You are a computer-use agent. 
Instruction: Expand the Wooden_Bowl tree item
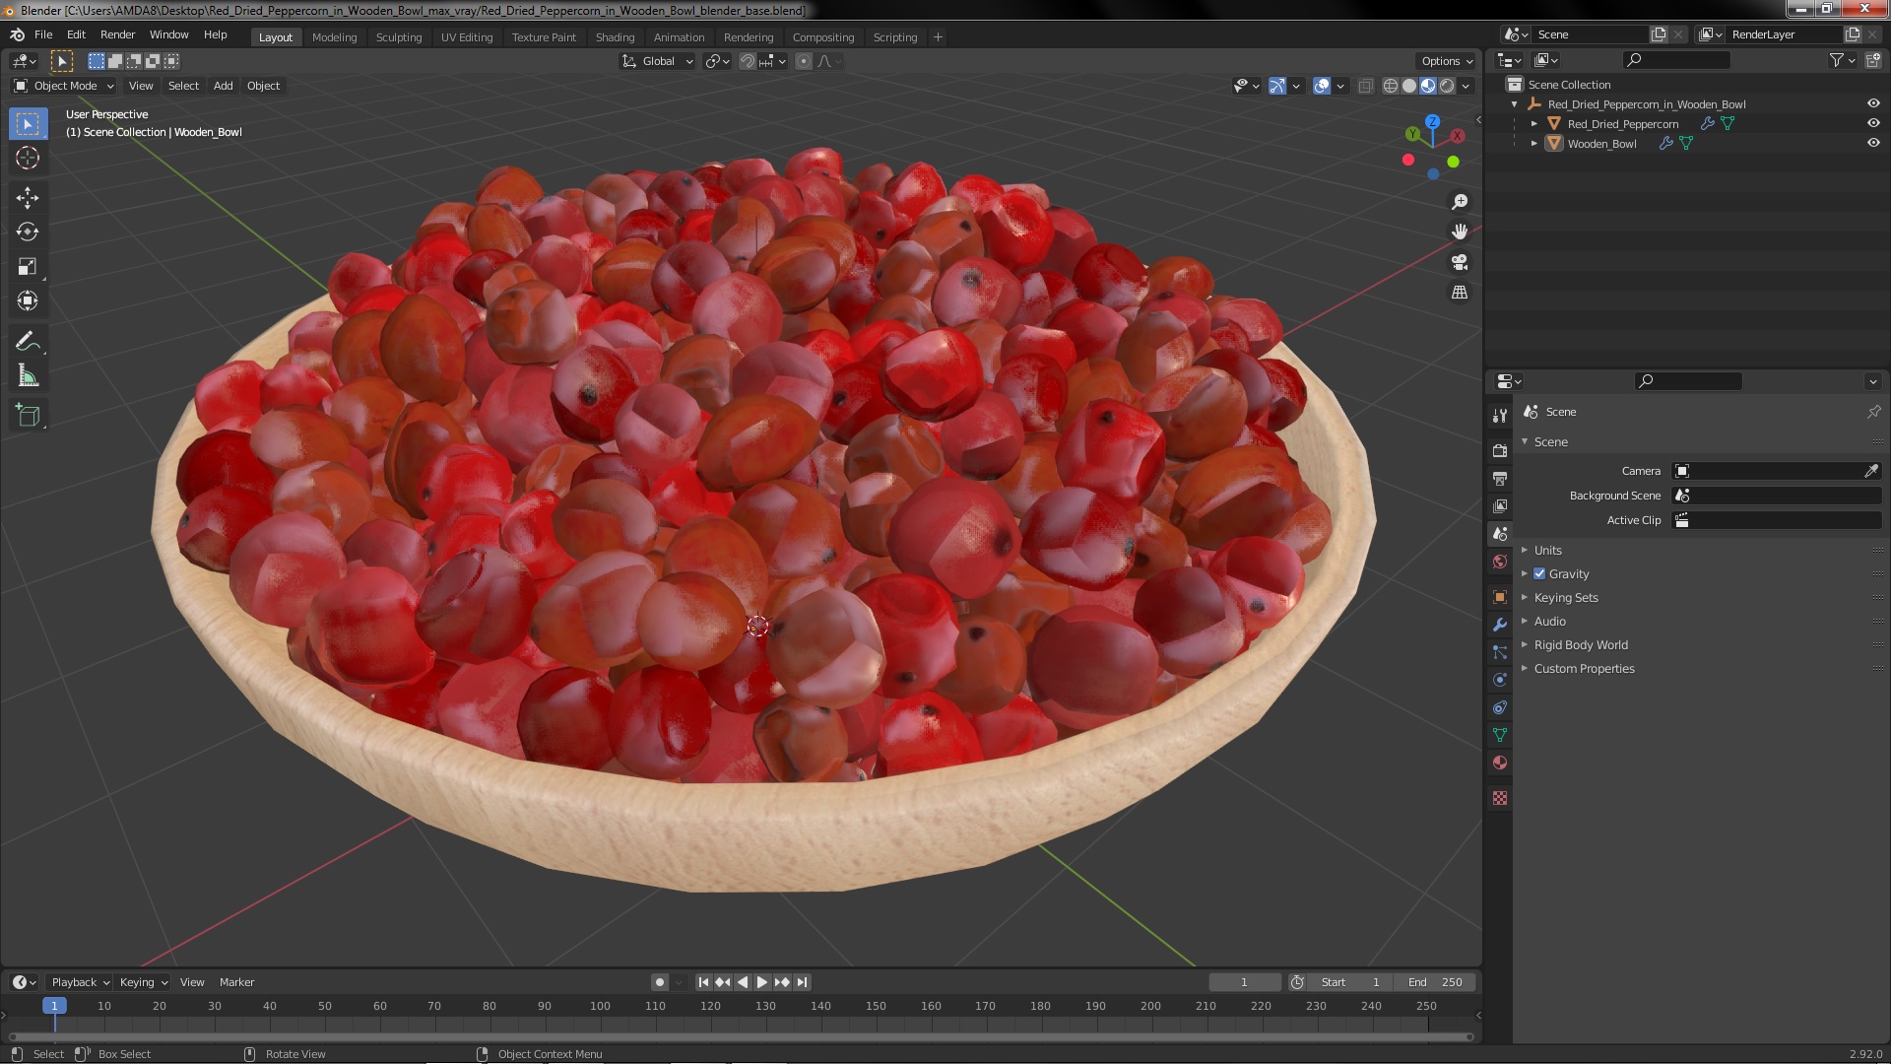(1533, 144)
